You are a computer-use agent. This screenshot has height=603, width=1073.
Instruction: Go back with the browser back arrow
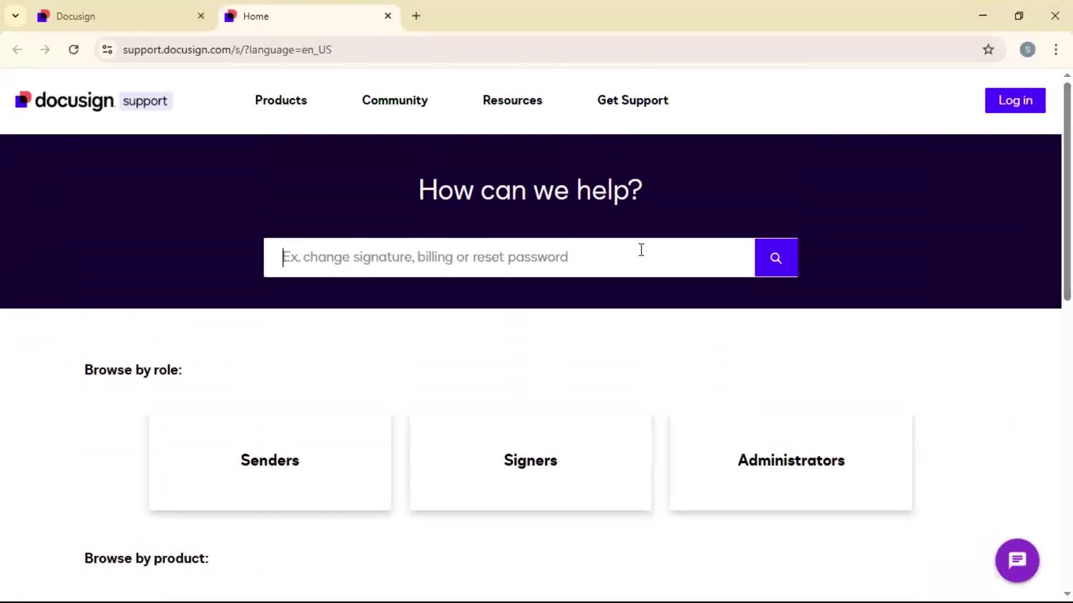point(17,50)
